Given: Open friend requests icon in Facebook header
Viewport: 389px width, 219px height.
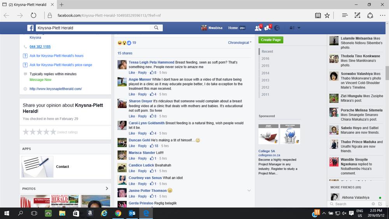Looking at the screenshot, I should click(x=258, y=28).
